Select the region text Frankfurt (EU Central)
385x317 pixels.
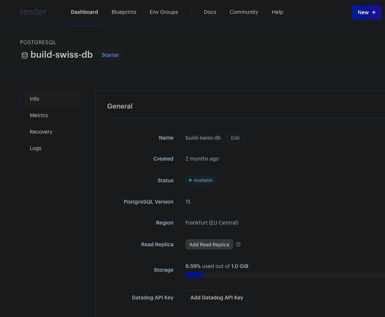tap(212, 223)
